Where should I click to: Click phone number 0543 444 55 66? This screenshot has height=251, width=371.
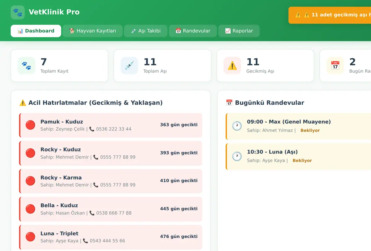click(108, 241)
